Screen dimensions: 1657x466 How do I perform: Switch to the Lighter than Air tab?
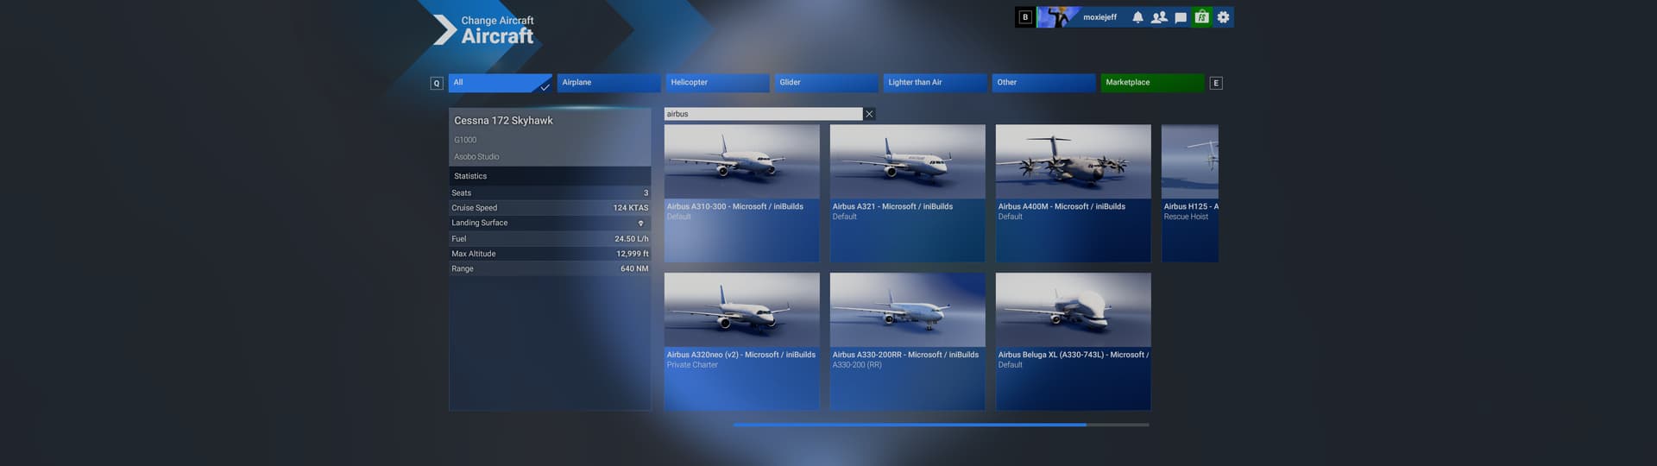point(935,83)
